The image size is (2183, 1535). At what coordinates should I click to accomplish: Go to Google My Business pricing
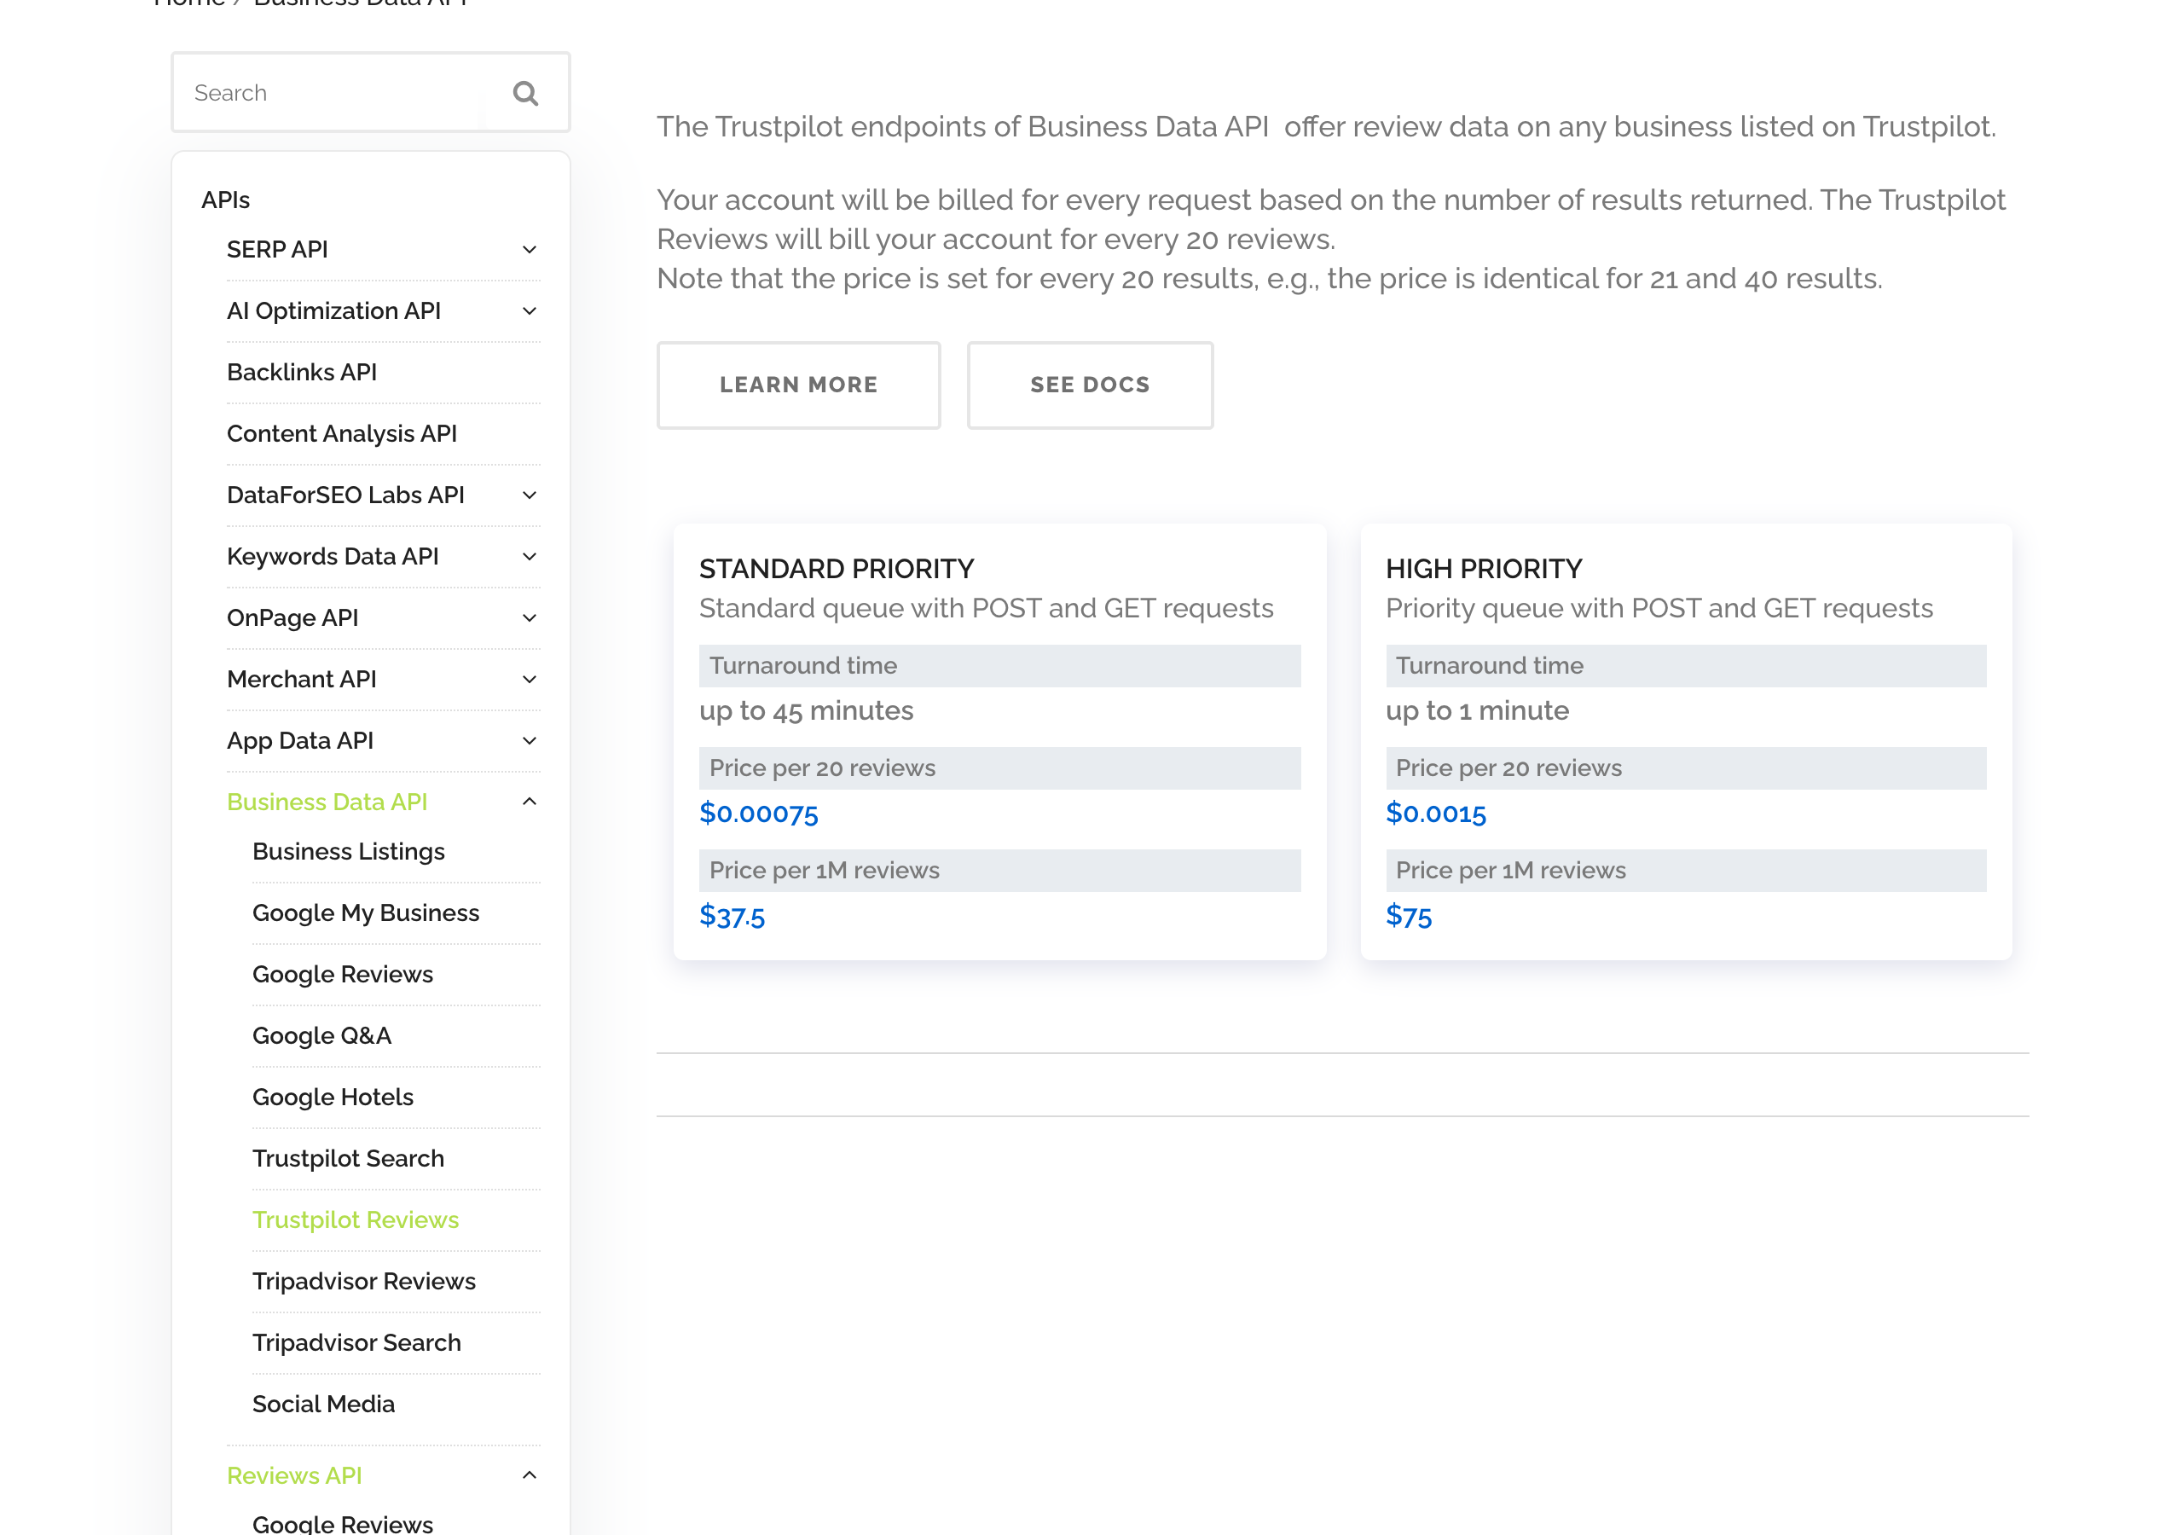[x=366, y=913]
